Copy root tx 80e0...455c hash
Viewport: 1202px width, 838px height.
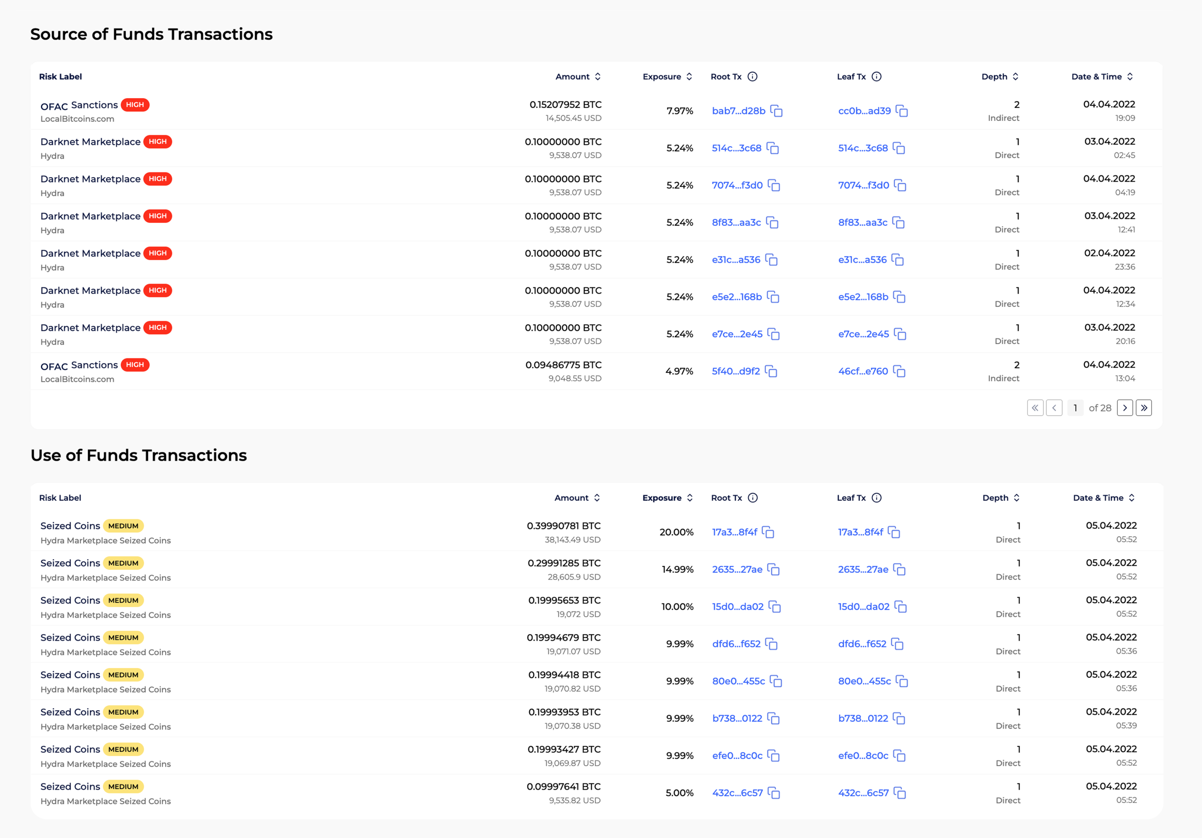pos(776,681)
